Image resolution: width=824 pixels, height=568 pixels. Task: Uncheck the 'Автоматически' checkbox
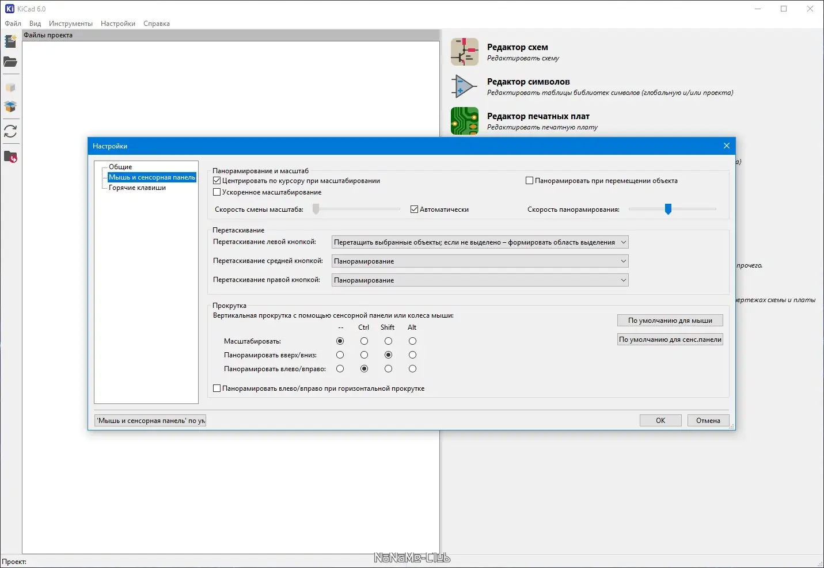pos(415,209)
